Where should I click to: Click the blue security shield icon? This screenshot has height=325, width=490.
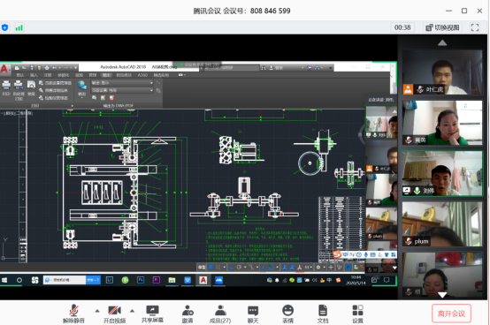(4, 27)
